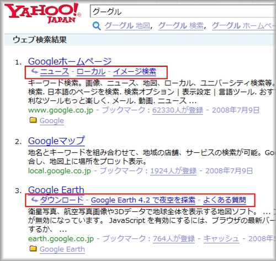Open the イメージ検索 quick link
The height and width of the screenshot is (261, 276).
(x=135, y=72)
